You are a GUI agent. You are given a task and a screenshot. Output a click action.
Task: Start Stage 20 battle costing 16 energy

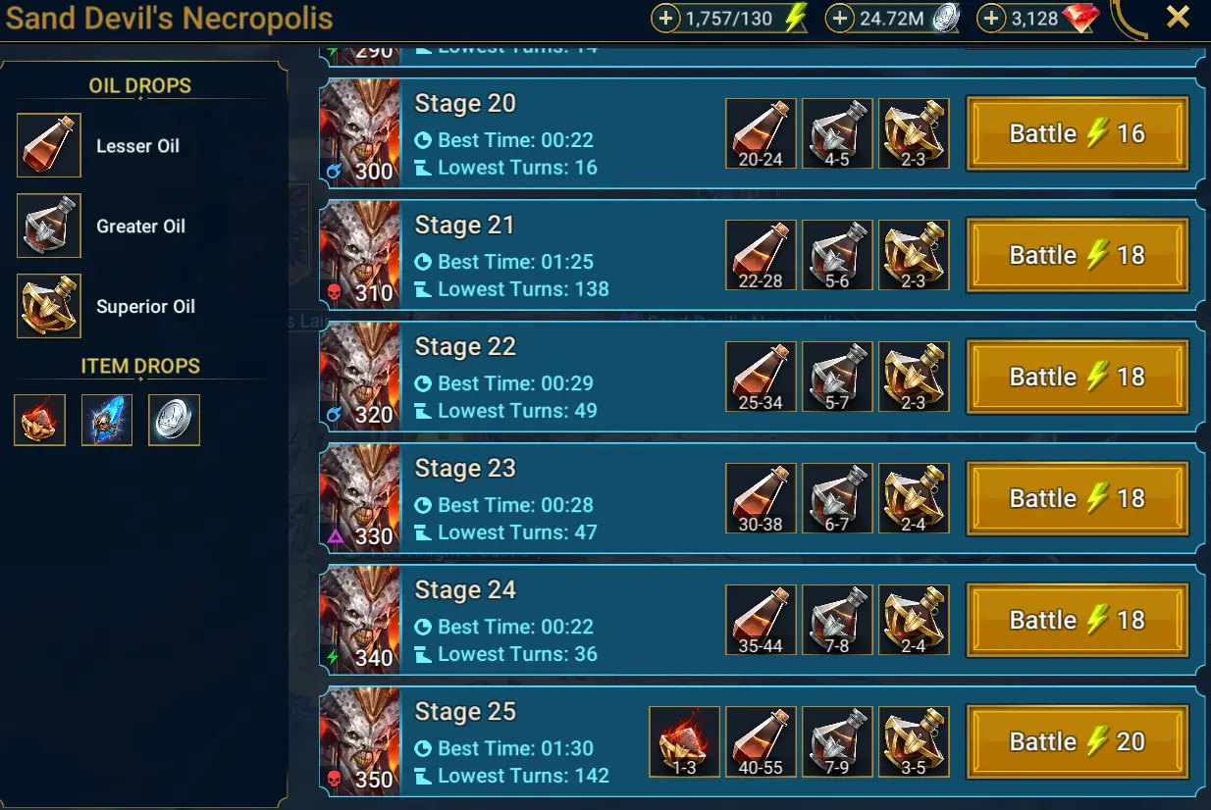coord(1078,133)
